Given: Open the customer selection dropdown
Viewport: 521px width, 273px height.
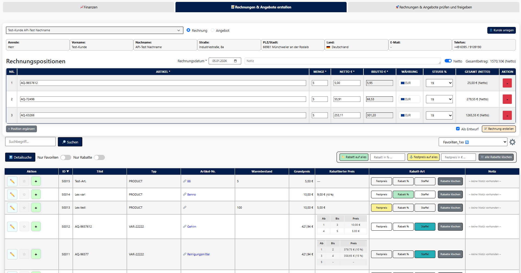Looking at the screenshot, I should 94,30.
